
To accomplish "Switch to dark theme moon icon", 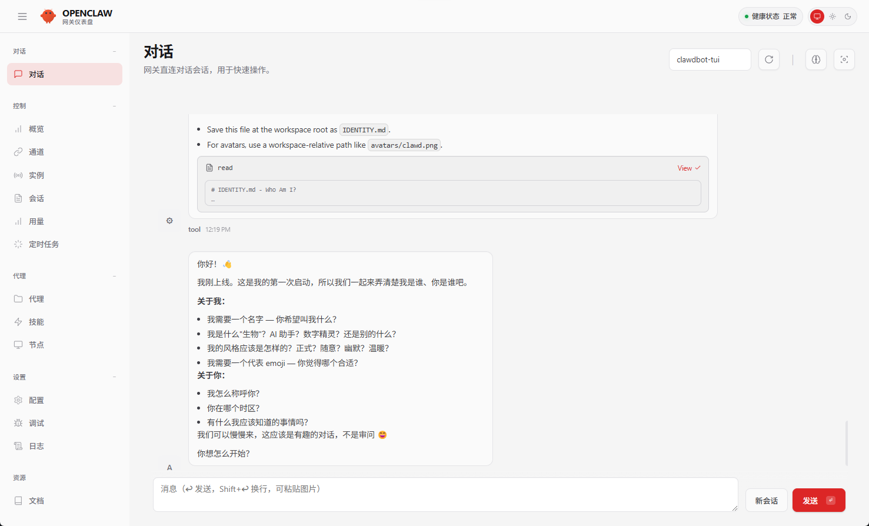I will click(848, 16).
